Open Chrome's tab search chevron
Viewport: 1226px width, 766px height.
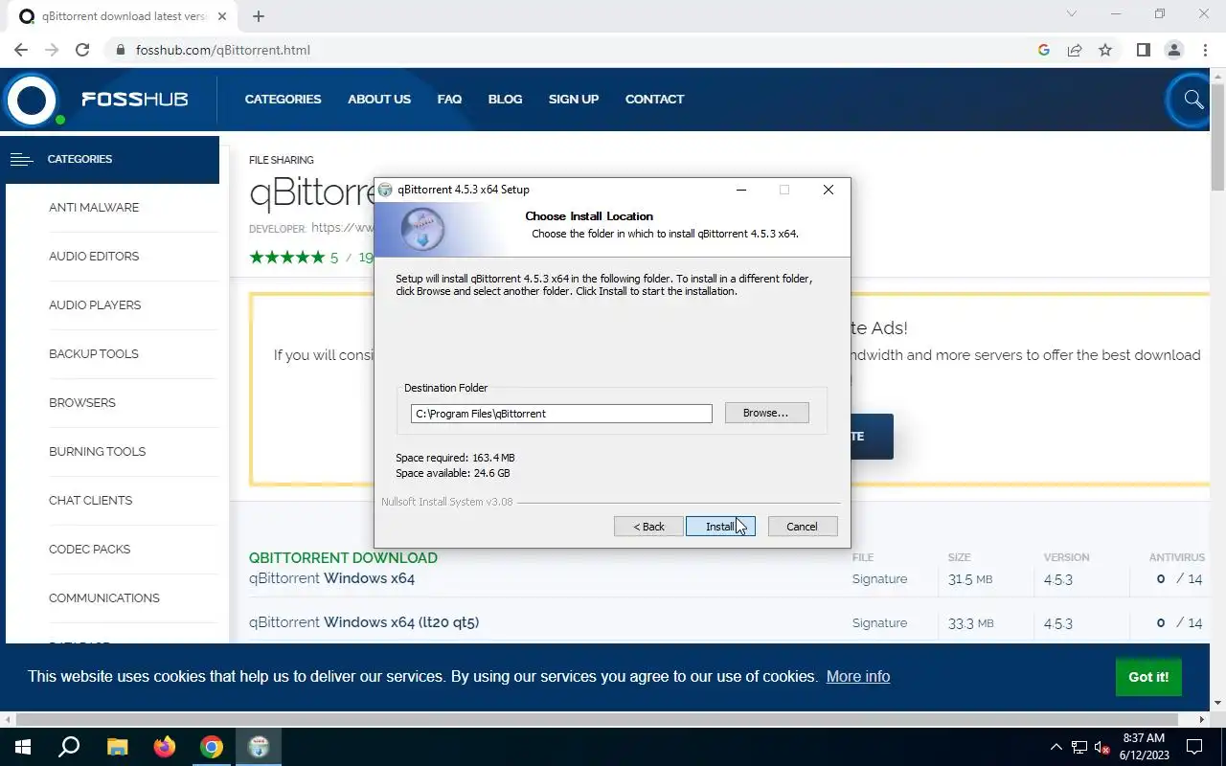(1072, 14)
